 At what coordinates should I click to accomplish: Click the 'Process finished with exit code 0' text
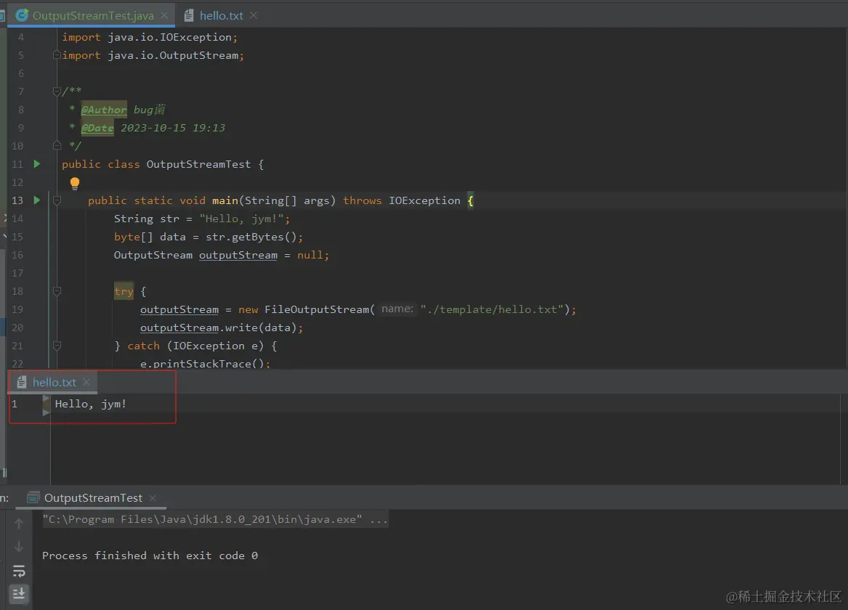(150, 556)
